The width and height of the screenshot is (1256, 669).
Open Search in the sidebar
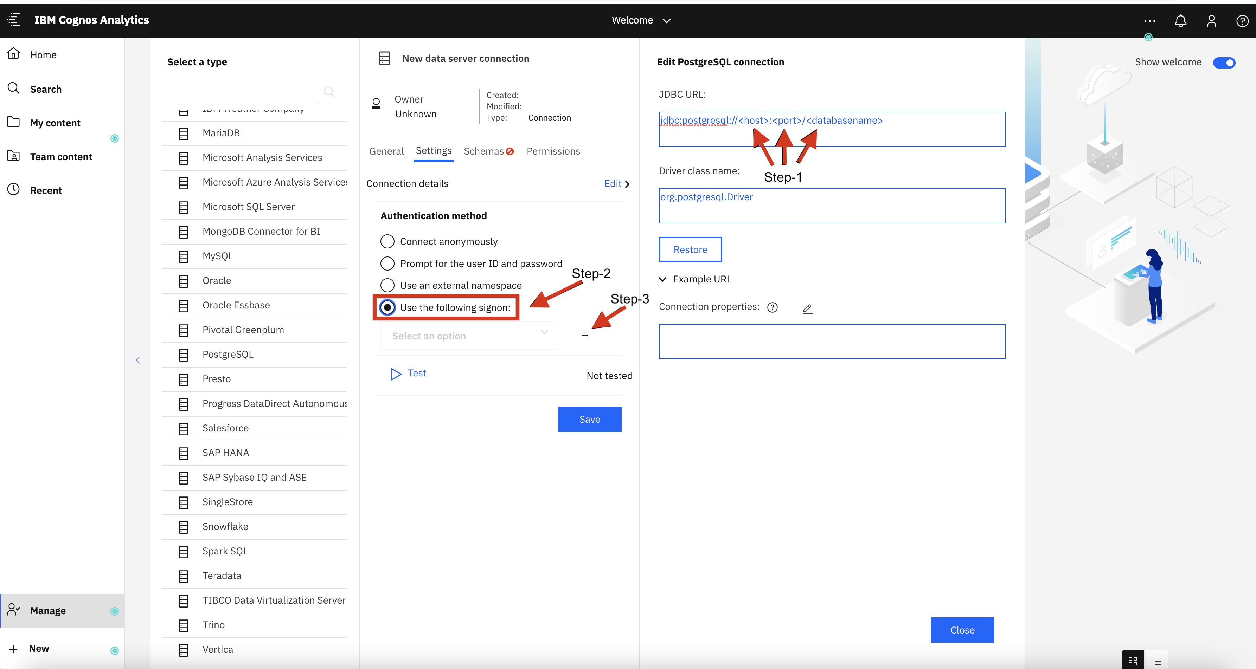[x=62, y=89]
